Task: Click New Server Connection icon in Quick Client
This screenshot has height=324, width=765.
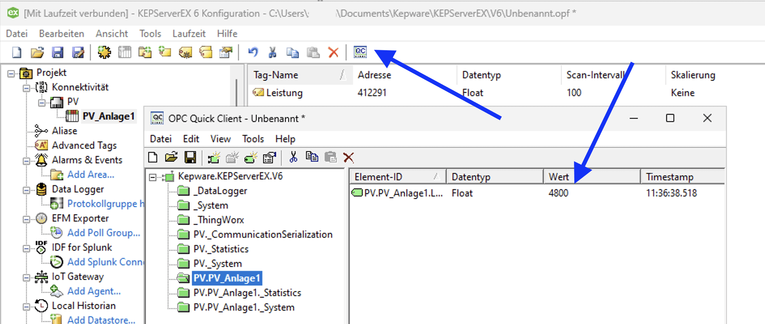Action: (214, 157)
